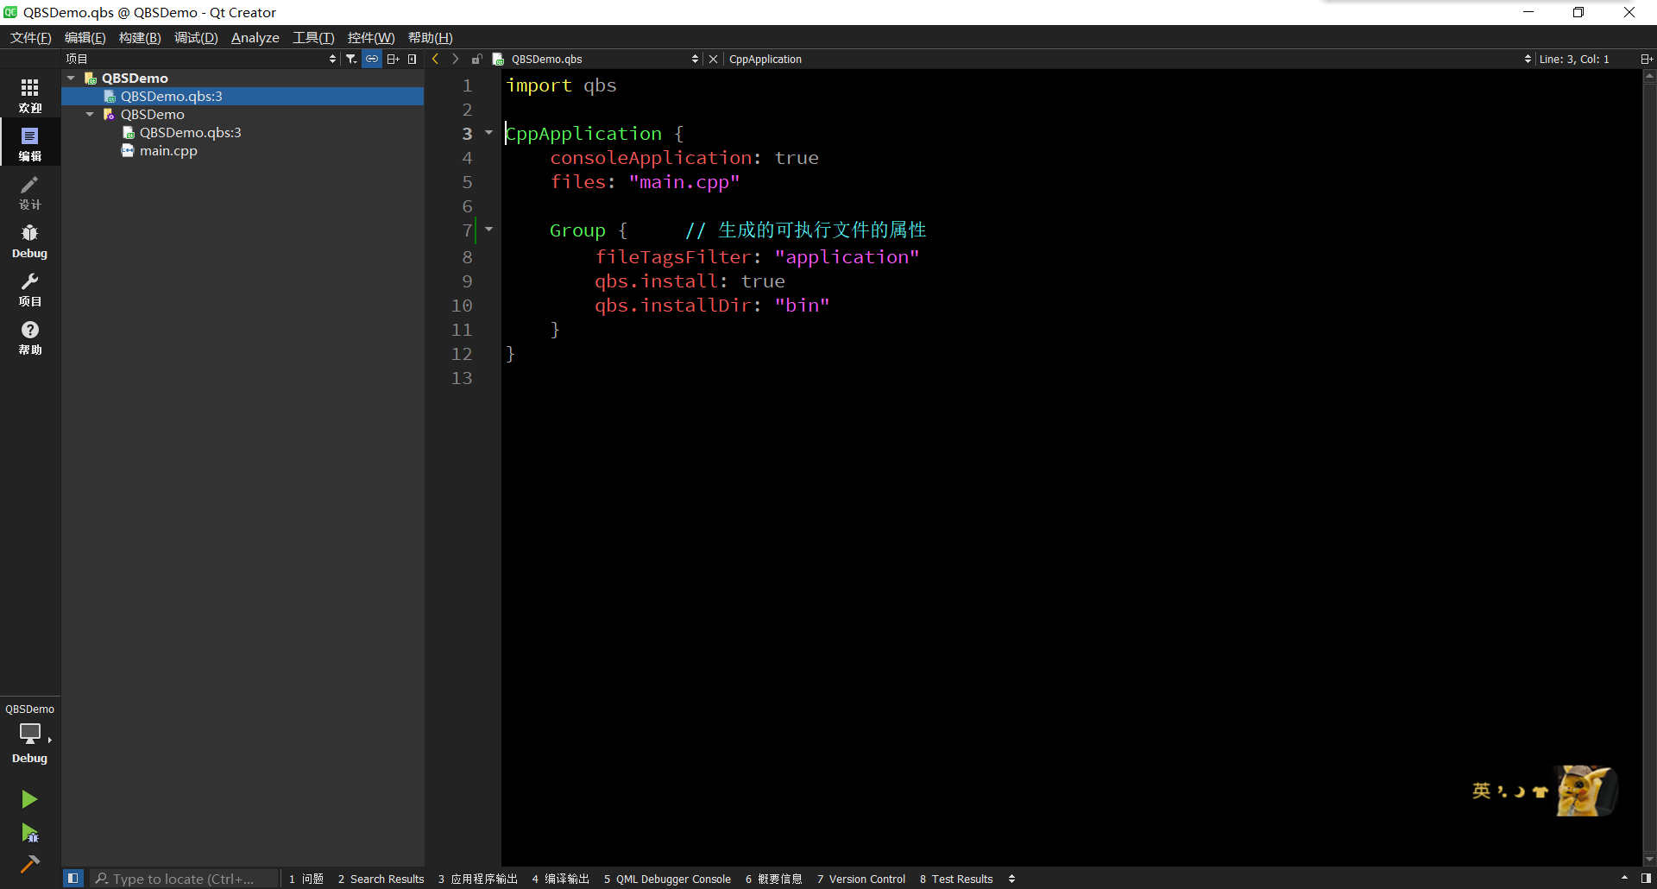Close the project side panel
Image resolution: width=1657 pixels, height=889 pixels.
[x=413, y=59]
